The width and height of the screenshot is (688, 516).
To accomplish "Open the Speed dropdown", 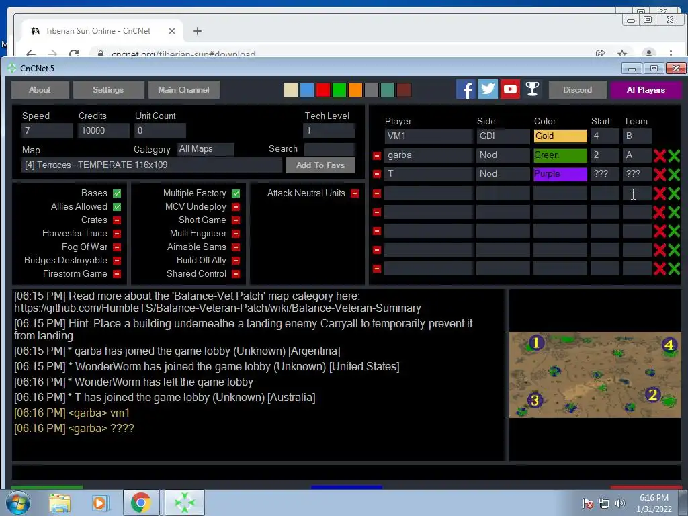I will click(x=47, y=131).
